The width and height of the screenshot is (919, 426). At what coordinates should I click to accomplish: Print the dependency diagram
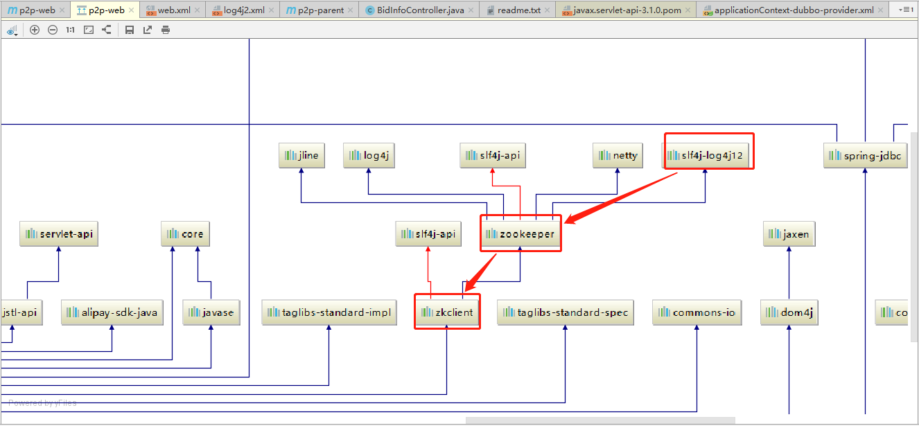(x=165, y=30)
